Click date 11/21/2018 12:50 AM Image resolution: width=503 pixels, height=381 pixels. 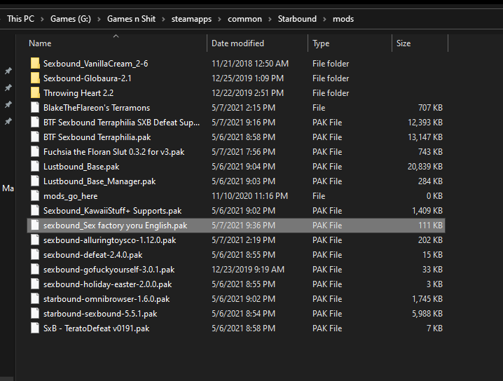[250, 64]
